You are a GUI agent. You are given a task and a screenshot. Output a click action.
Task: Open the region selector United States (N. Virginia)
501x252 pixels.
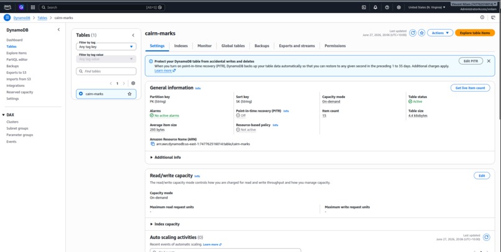pos(426,7)
